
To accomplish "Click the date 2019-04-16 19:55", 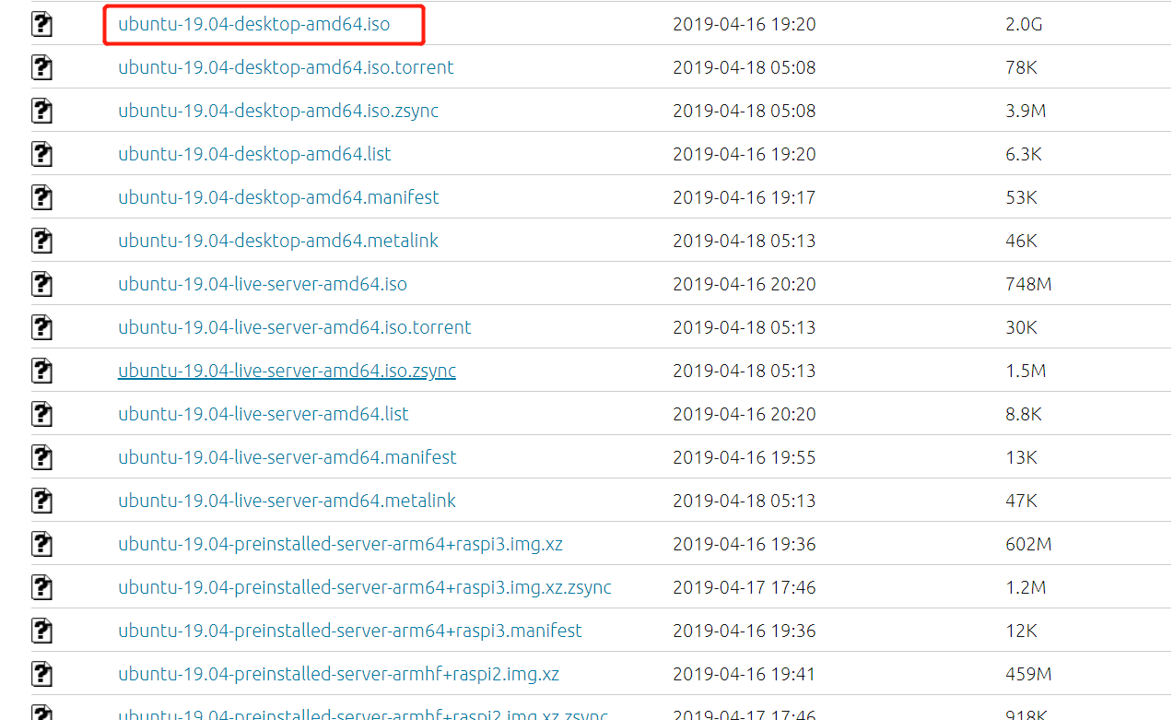I will (745, 457).
